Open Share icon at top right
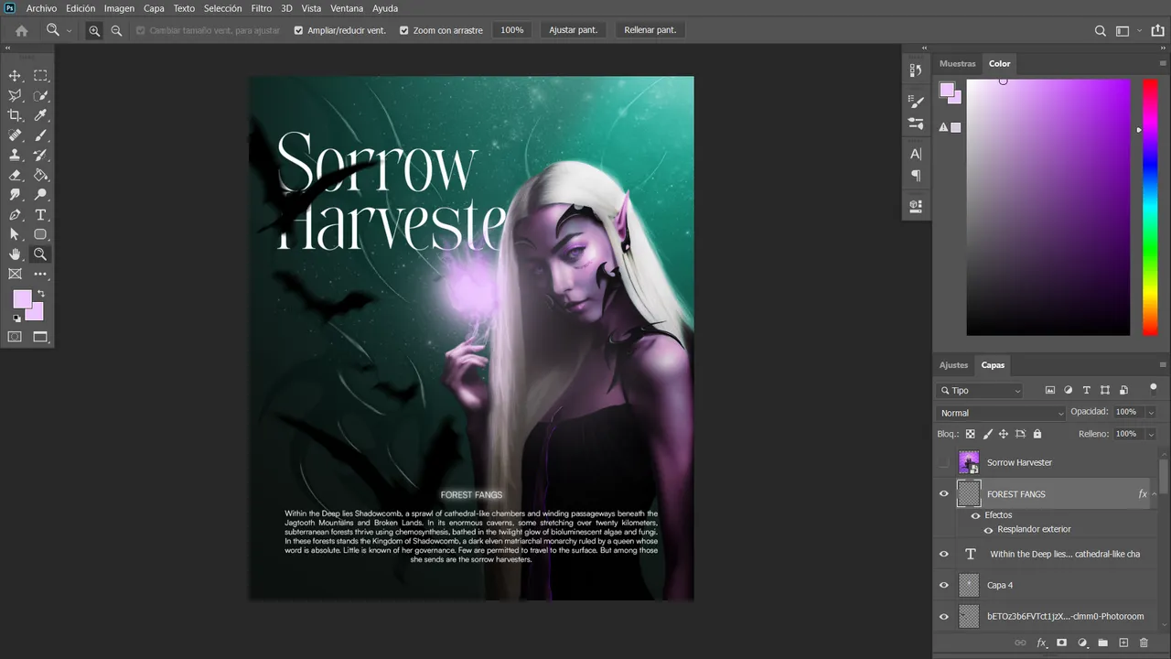 point(1157,30)
